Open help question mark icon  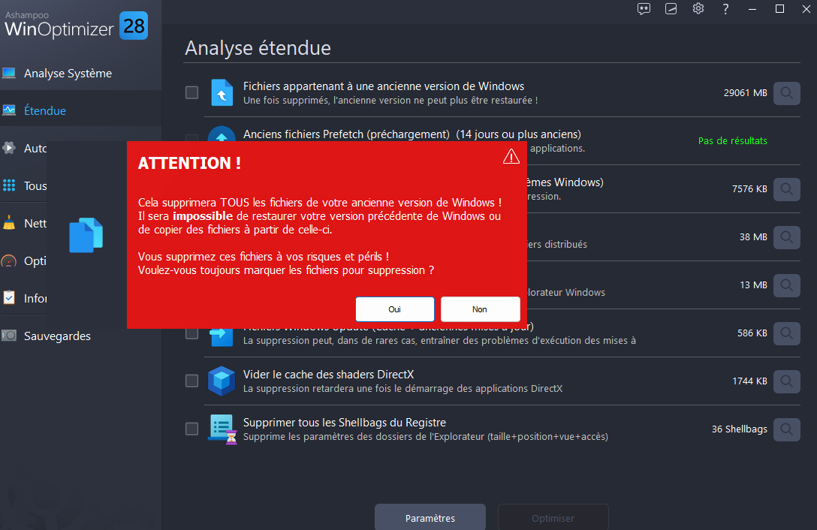click(x=725, y=9)
